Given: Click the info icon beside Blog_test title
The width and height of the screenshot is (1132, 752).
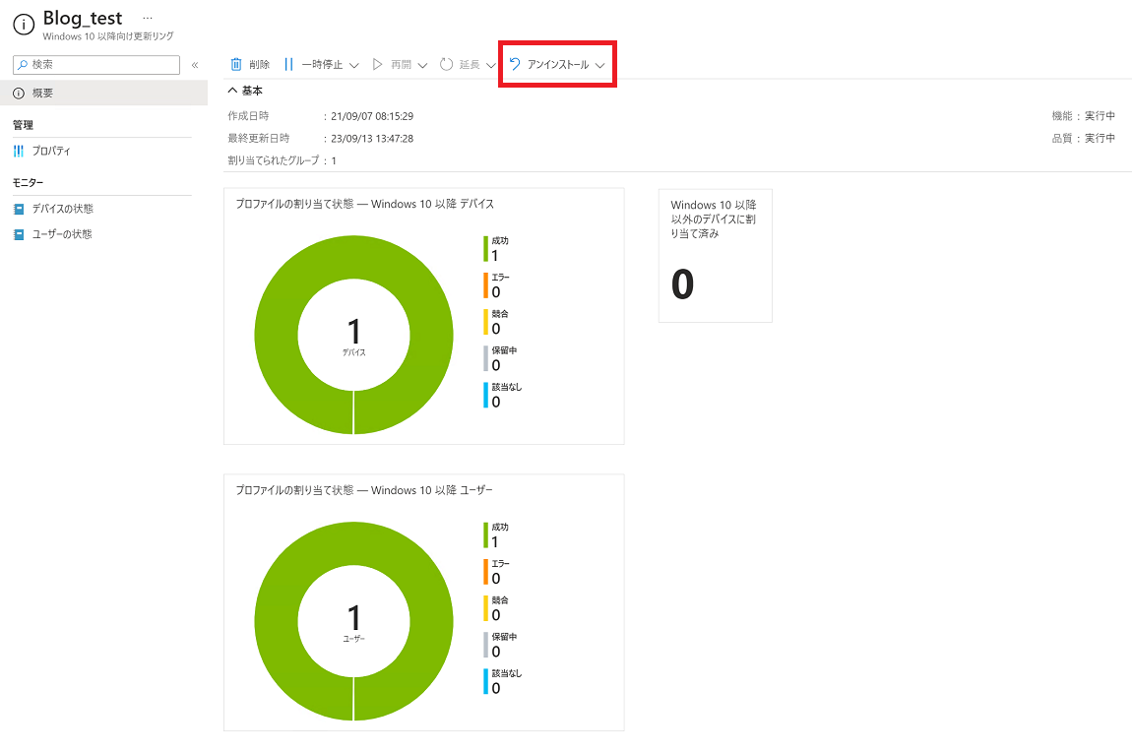Looking at the screenshot, I should click(x=24, y=26).
